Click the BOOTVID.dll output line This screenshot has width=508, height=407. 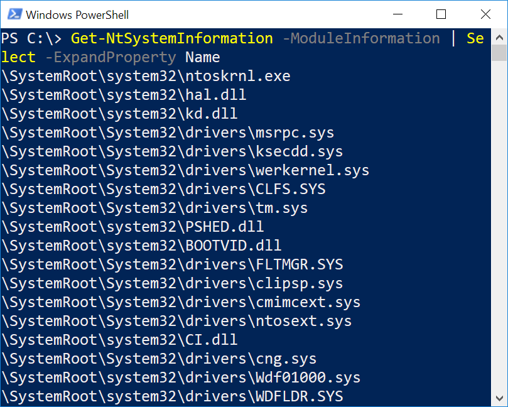coord(141,246)
